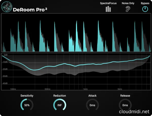Click the 1kHz frequency axis label

pos(85,89)
